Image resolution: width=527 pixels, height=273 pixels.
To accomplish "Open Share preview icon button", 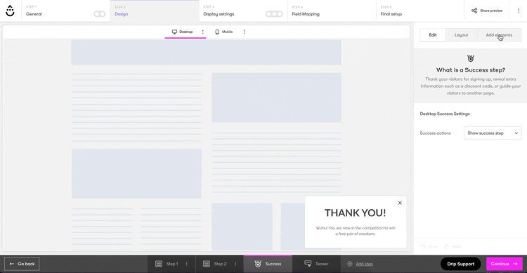I will [x=474, y=11].
